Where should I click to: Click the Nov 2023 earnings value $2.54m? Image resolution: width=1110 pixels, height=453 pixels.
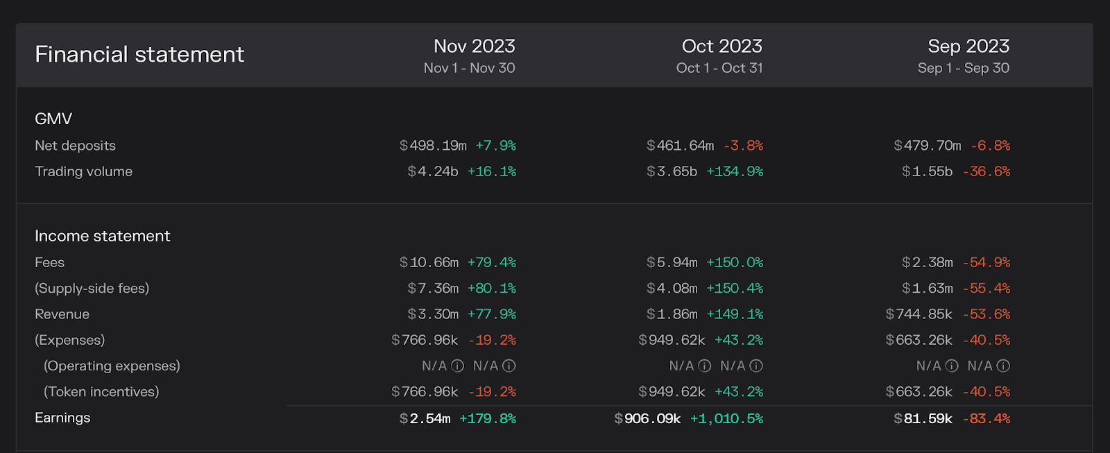425,418
